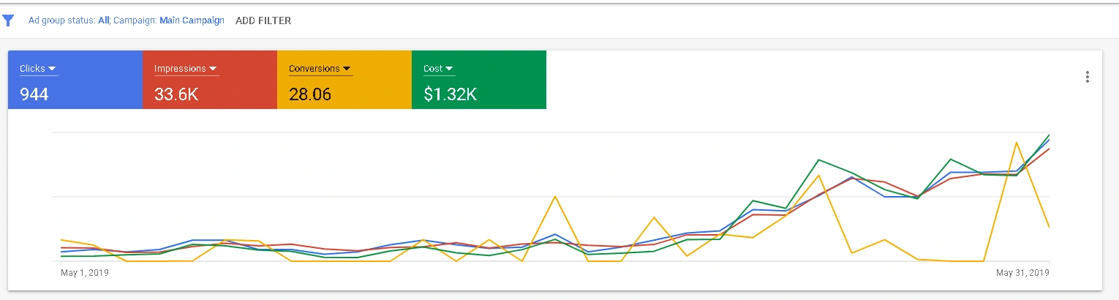Click the blue filter funnel icon
This screenshot has width=1119, height=300.
tap(8, 20)
